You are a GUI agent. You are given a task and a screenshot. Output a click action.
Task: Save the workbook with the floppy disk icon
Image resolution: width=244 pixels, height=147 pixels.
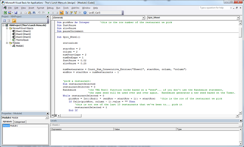pyautogui.click(x=16, y=13)
